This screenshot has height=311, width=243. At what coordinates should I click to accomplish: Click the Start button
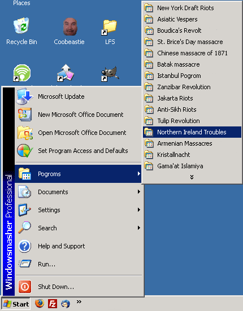pos(16,304)
